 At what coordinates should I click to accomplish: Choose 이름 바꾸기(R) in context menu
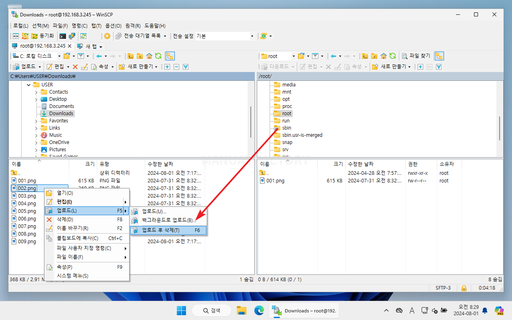pyautogui.click(x=87, y=228)
